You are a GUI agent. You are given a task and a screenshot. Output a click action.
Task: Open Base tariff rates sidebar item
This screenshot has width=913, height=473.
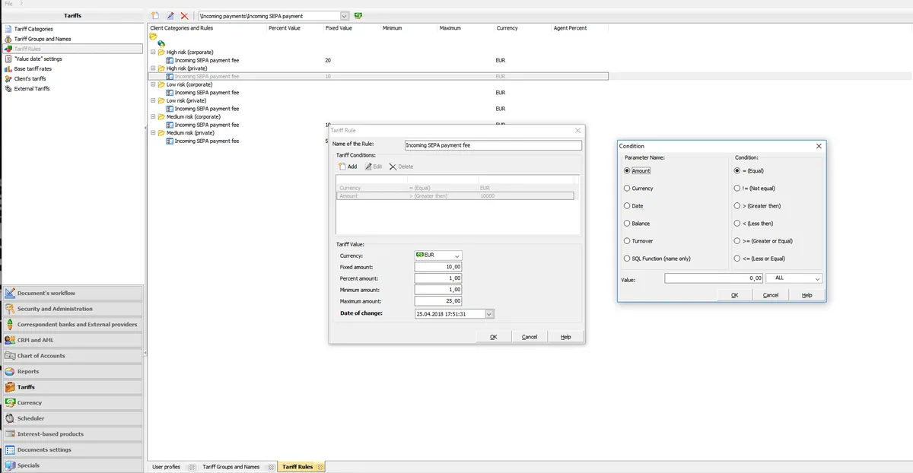coord(33,68)
